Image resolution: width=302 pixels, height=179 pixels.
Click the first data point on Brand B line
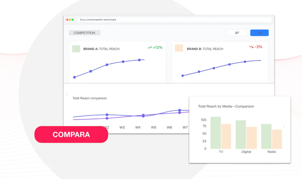pos(183,76)
